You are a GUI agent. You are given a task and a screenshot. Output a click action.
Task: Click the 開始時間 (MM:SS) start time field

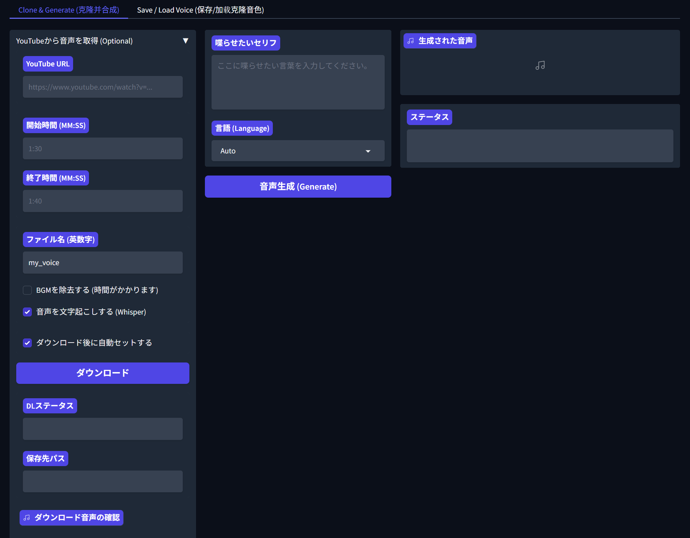pyautogui.click(x=103, y=149)
